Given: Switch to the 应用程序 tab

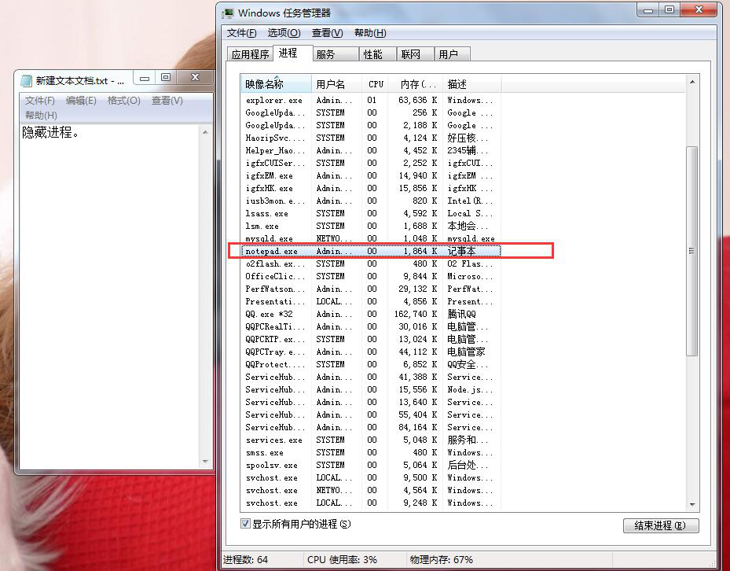Looking at the screenshot, I should (251, 54).
